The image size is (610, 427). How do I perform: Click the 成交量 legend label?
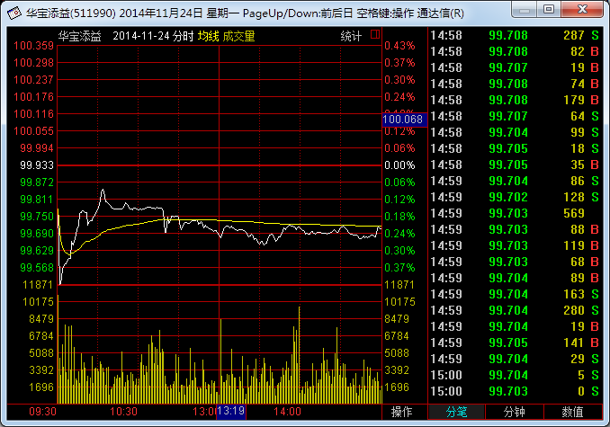point(239,36)
